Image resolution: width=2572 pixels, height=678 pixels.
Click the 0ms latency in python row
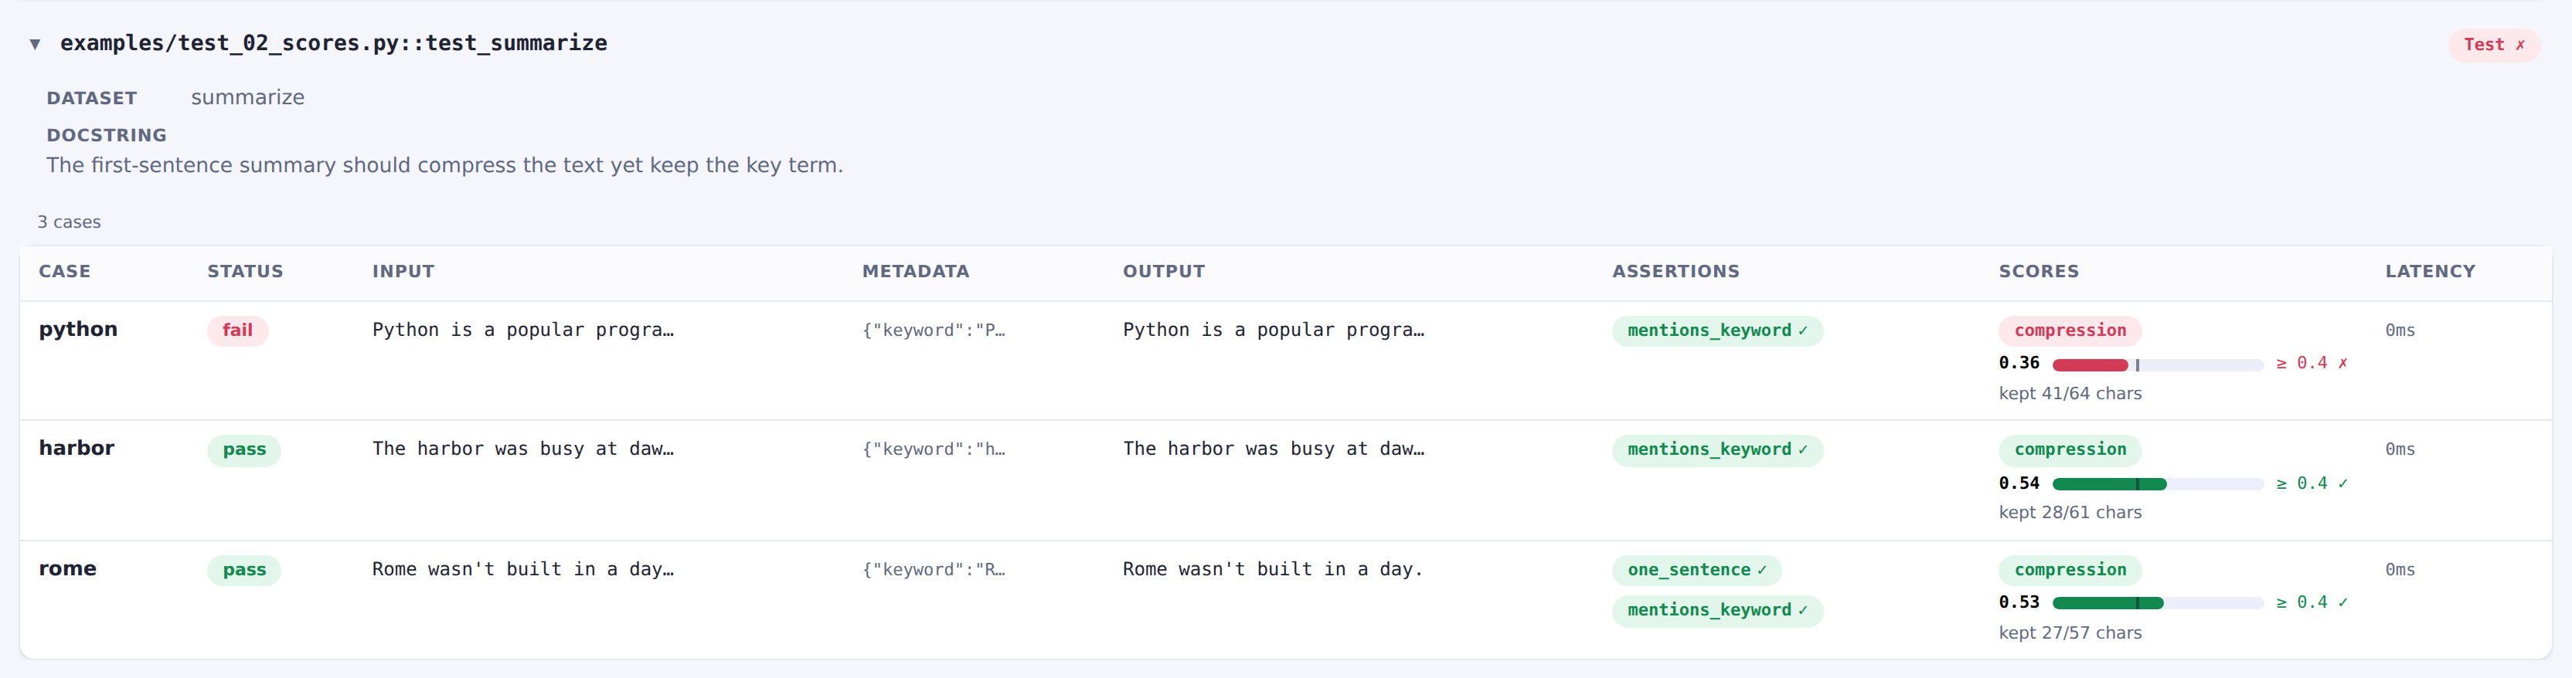click(2400, 330)
